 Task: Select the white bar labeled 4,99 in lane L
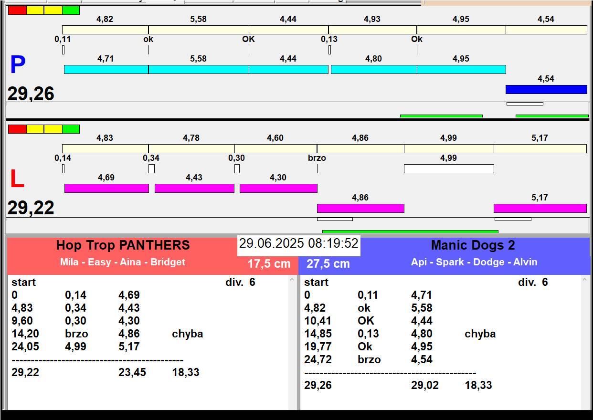pyautogui.click(x=449, y=168)
